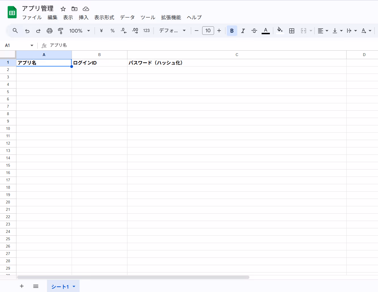Image resolution: width=378 pixels, height=292 pixels.
Task: Open the 挿入 menu
Action: pos(84,17)
